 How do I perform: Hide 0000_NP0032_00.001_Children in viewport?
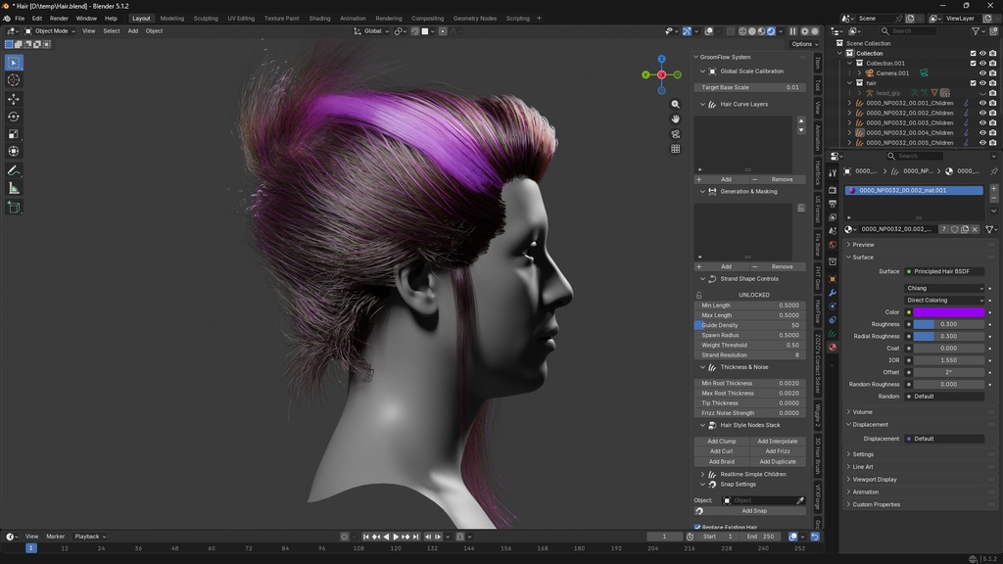tap(982, 103)
